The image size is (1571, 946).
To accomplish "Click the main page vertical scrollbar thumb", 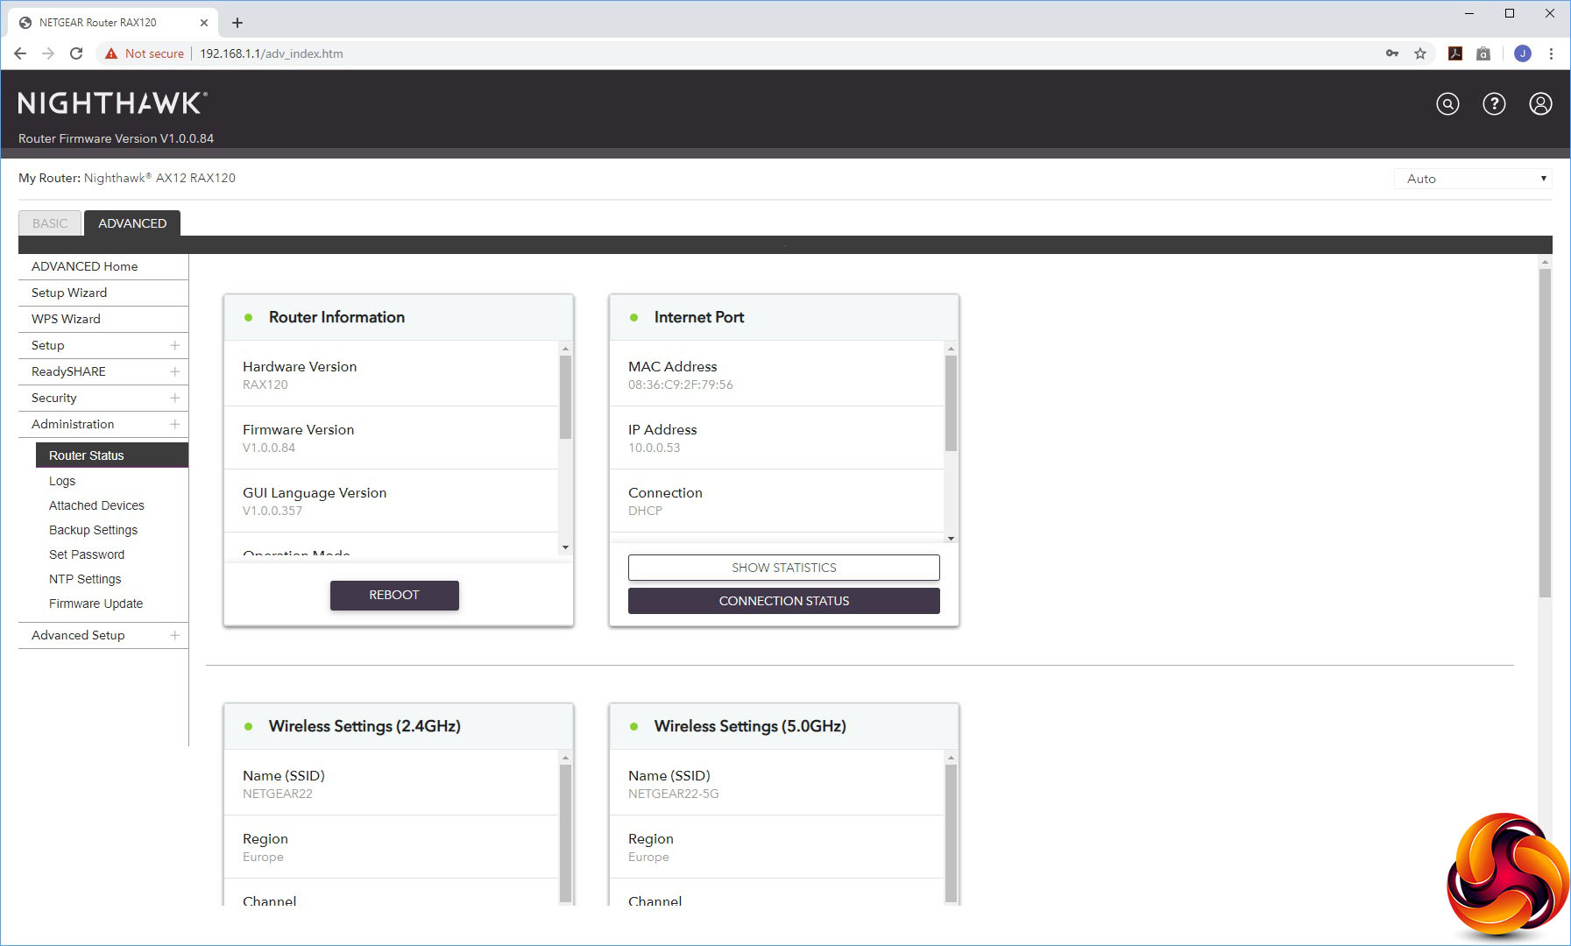I will 1545,433.
